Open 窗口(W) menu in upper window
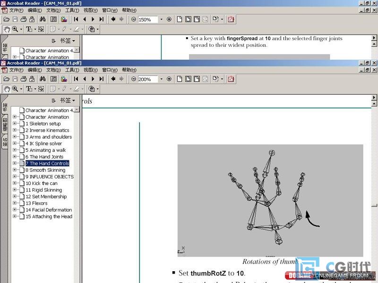 pyautogui.click(x=110, y=10)
